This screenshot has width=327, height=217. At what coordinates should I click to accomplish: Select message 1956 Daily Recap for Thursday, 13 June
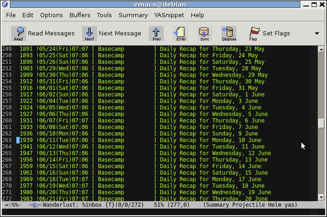tap(144, 160)
